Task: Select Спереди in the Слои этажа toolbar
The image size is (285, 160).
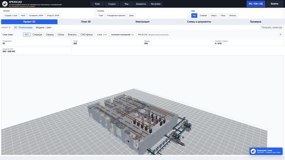Action: click(37, 35)
